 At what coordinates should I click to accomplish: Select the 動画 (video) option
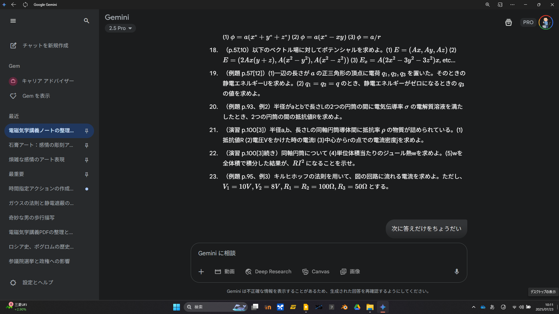[x=224, y=272]
